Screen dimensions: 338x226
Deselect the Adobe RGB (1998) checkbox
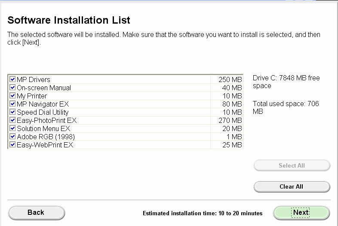12,136
